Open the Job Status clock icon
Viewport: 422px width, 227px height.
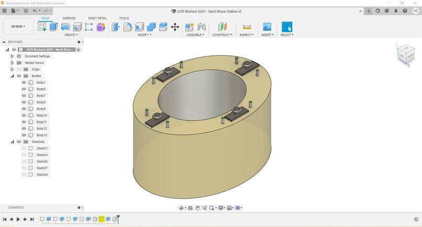coord(387,11)
